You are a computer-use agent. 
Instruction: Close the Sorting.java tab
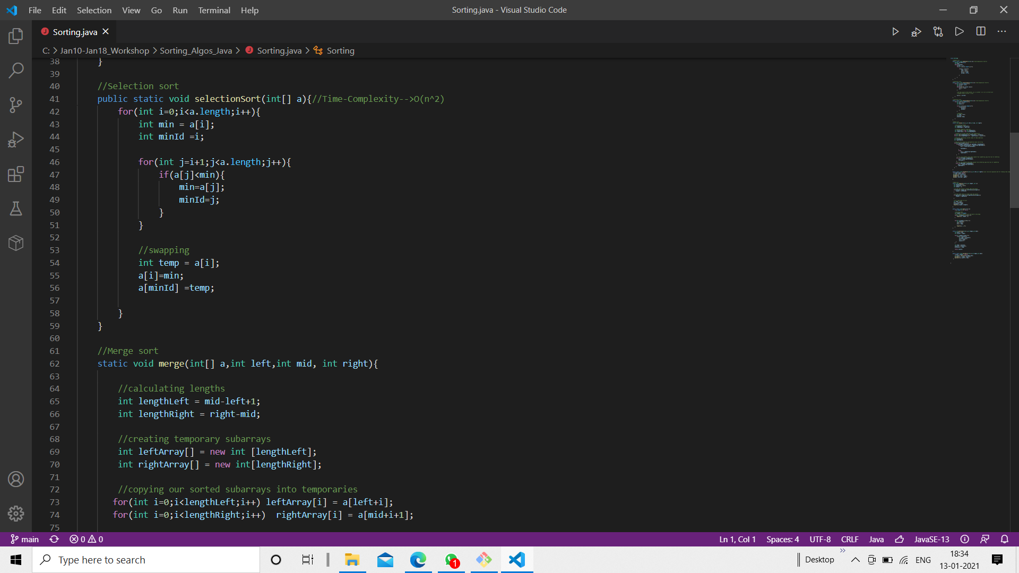click(x=106, y=32)
